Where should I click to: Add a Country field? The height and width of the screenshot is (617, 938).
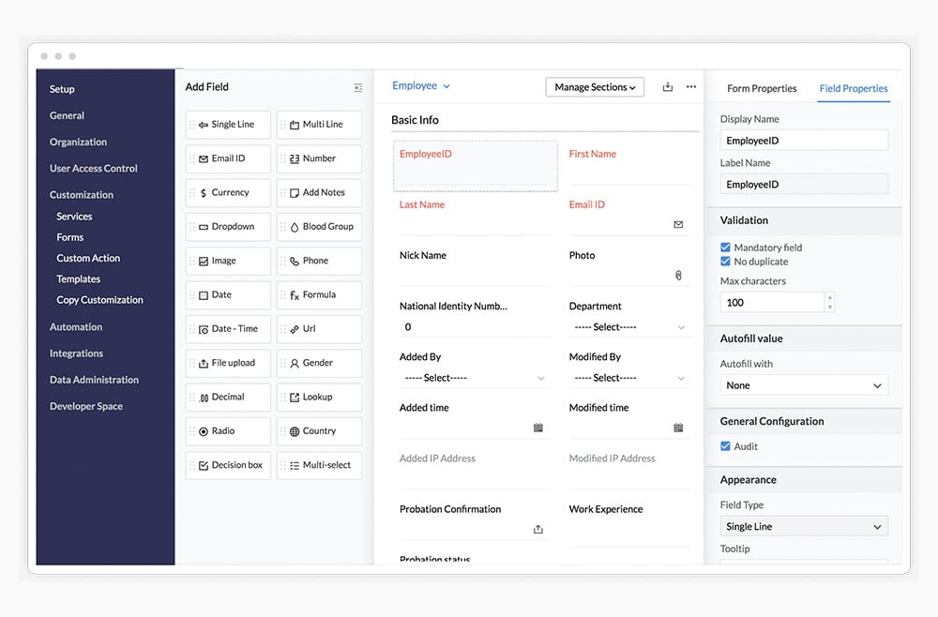[x=320, y=431]
